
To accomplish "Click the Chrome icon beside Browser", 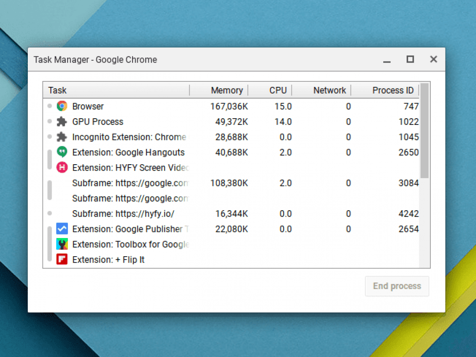I will click(x=62, y=106).
